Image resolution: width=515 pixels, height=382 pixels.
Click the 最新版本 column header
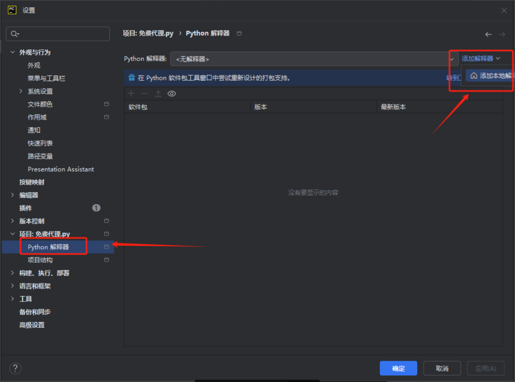[440, 107]
